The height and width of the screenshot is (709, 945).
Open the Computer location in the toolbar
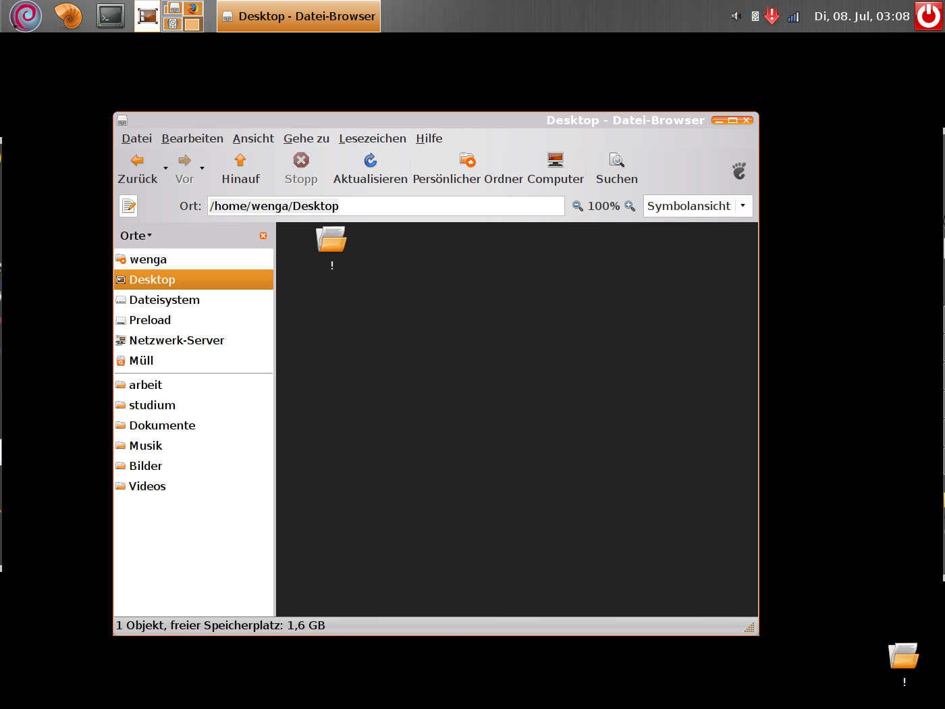point(556,169)
